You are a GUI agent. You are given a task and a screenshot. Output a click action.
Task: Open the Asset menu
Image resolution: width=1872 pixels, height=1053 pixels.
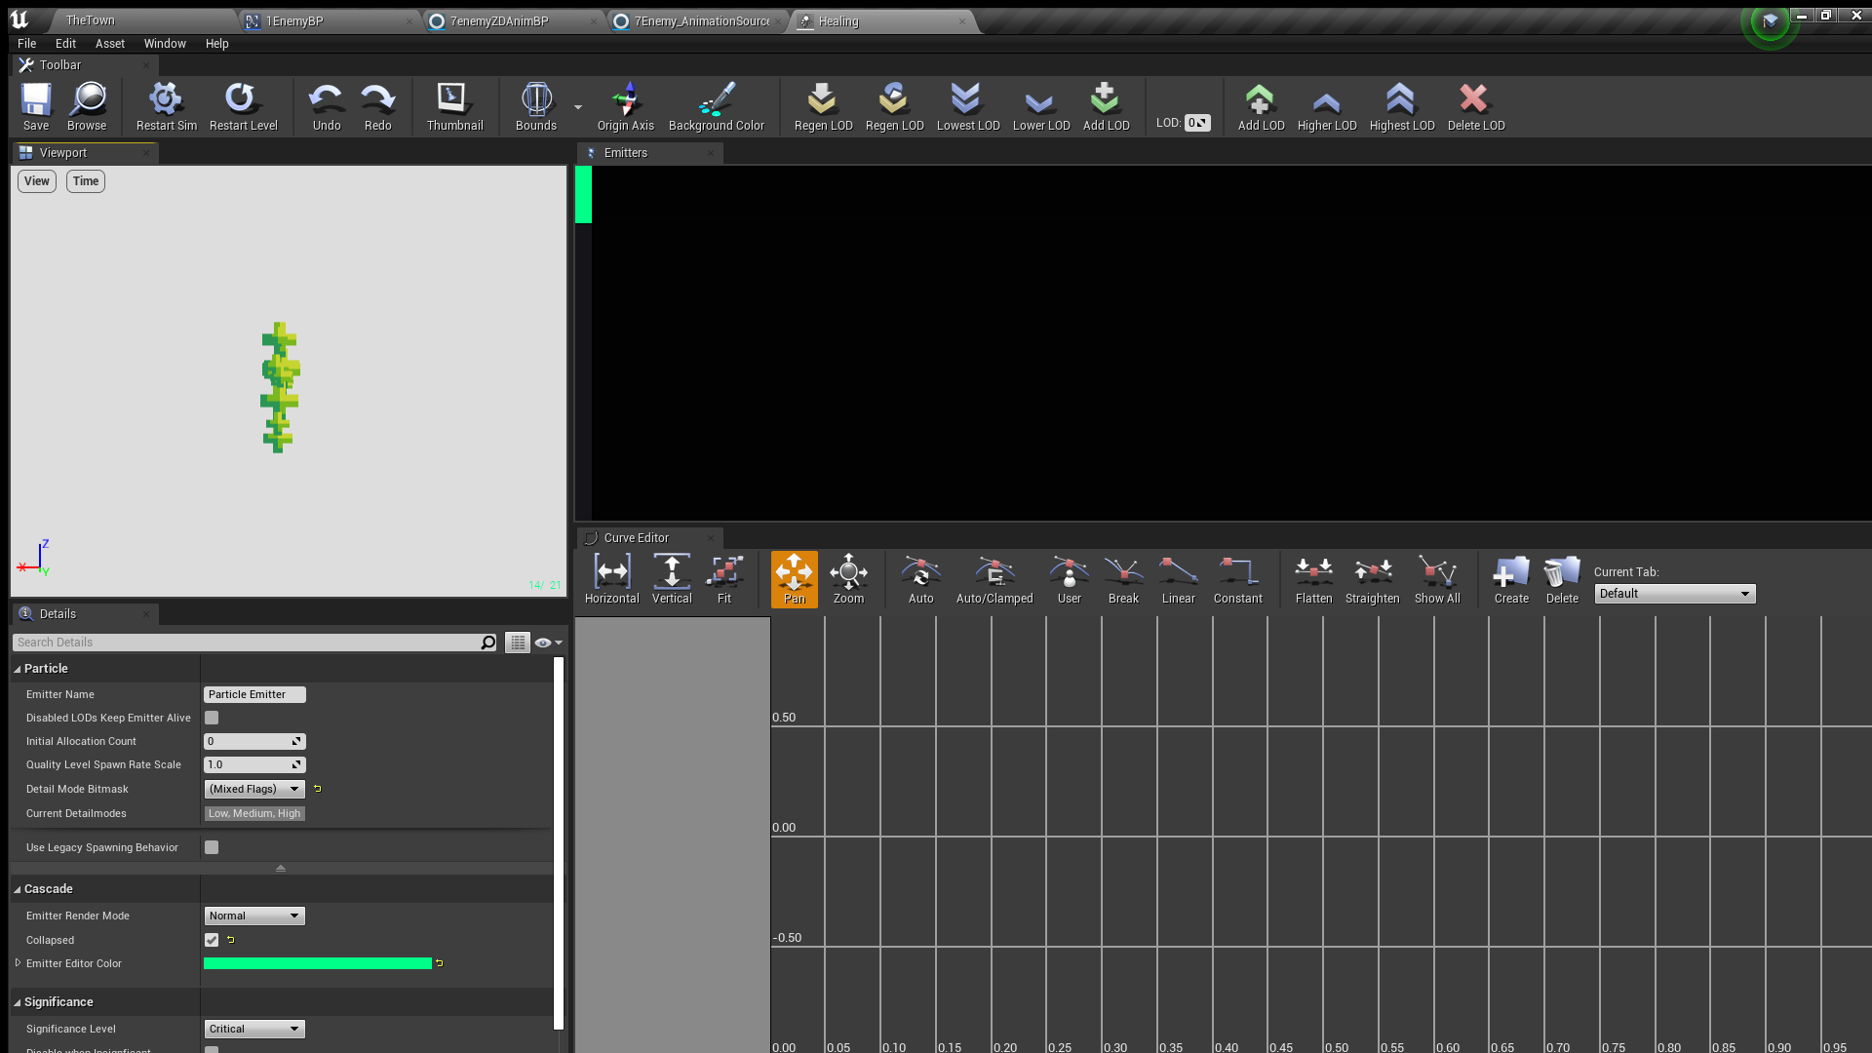point(109,44)
